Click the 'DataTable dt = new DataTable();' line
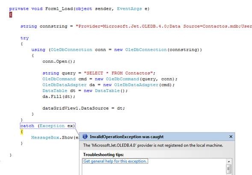 point(85,90)
